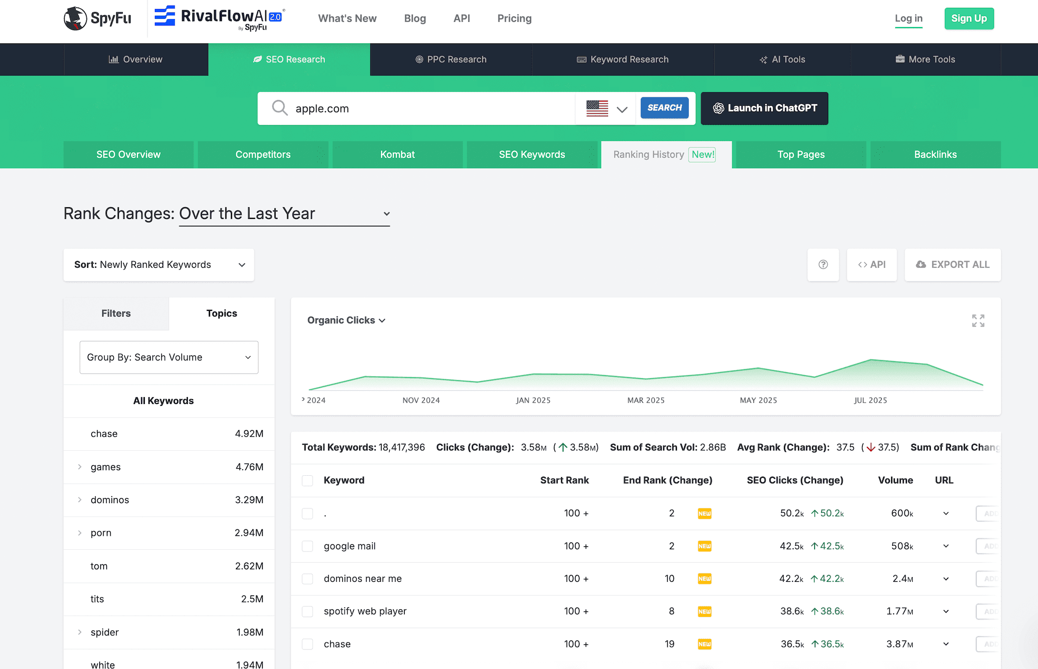Image resolution: width=1038 pixels, height=669 pixels.
Task: Open the Group By: Search Volume dropdown
Action: pyautogui.click(x=169, y=357)
